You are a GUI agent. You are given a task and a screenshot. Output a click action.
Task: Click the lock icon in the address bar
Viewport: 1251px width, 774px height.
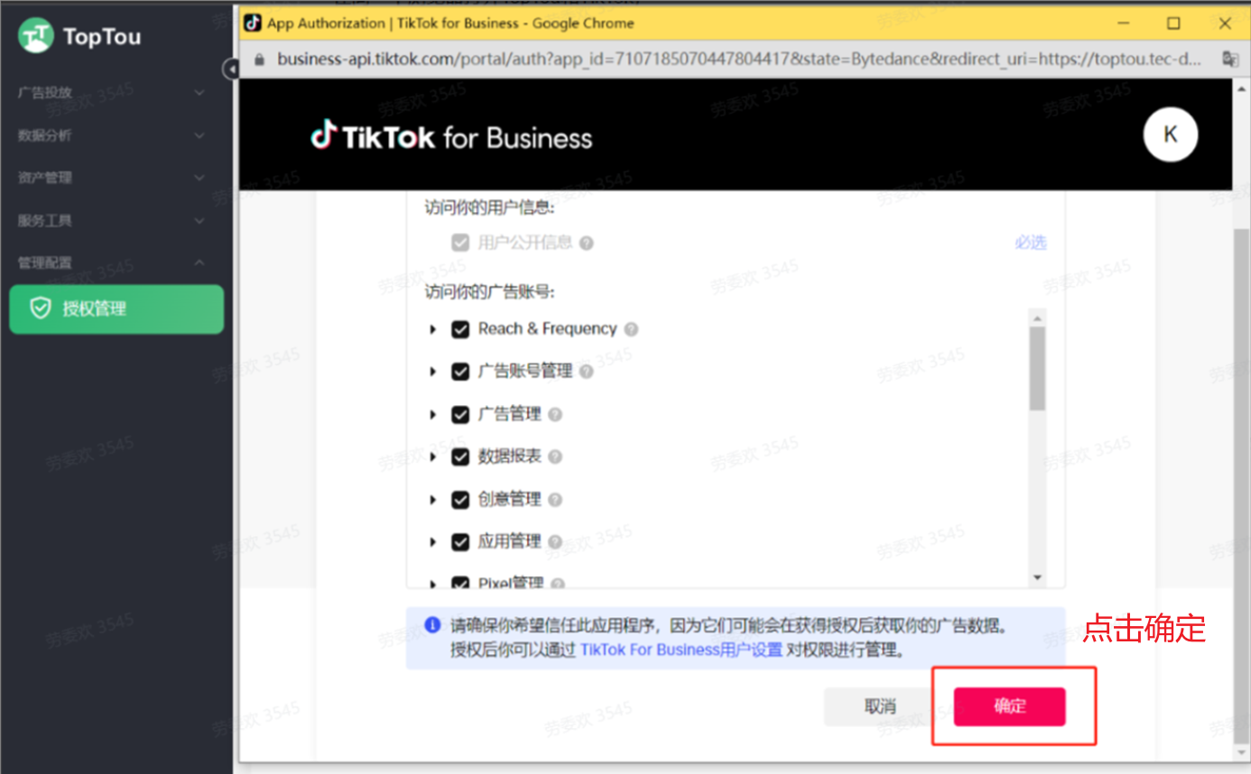tap(261, 60)
